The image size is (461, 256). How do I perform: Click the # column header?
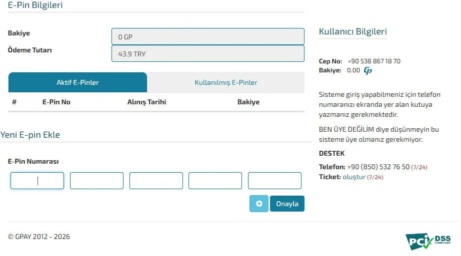(x=14, y=102)
